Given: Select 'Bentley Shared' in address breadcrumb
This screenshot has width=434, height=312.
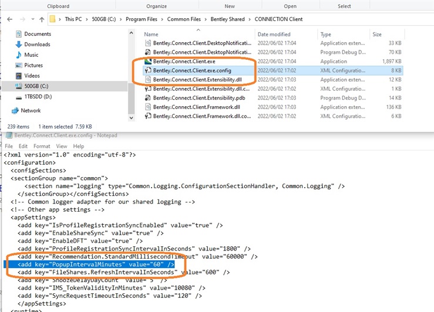Looking at the screenshot, I should pos(227,19).
